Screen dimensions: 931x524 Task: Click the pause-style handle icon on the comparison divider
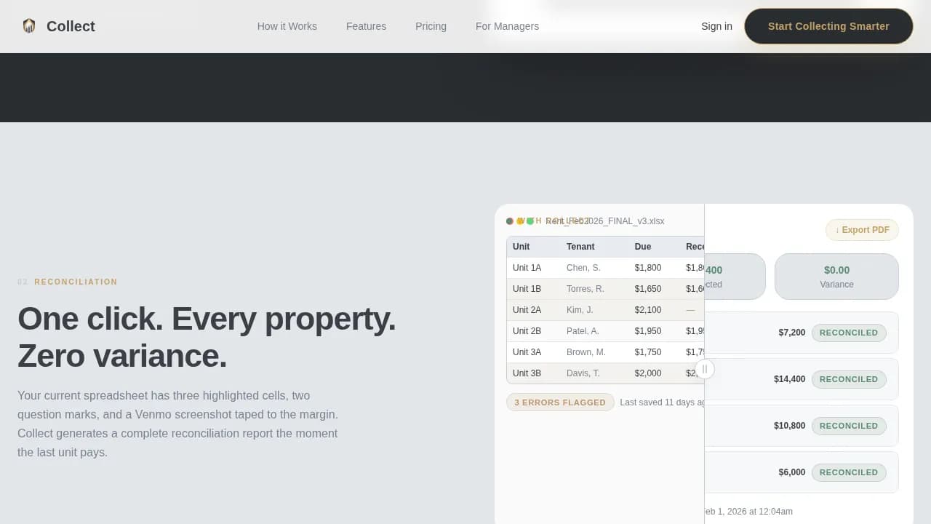click(704, 369)
